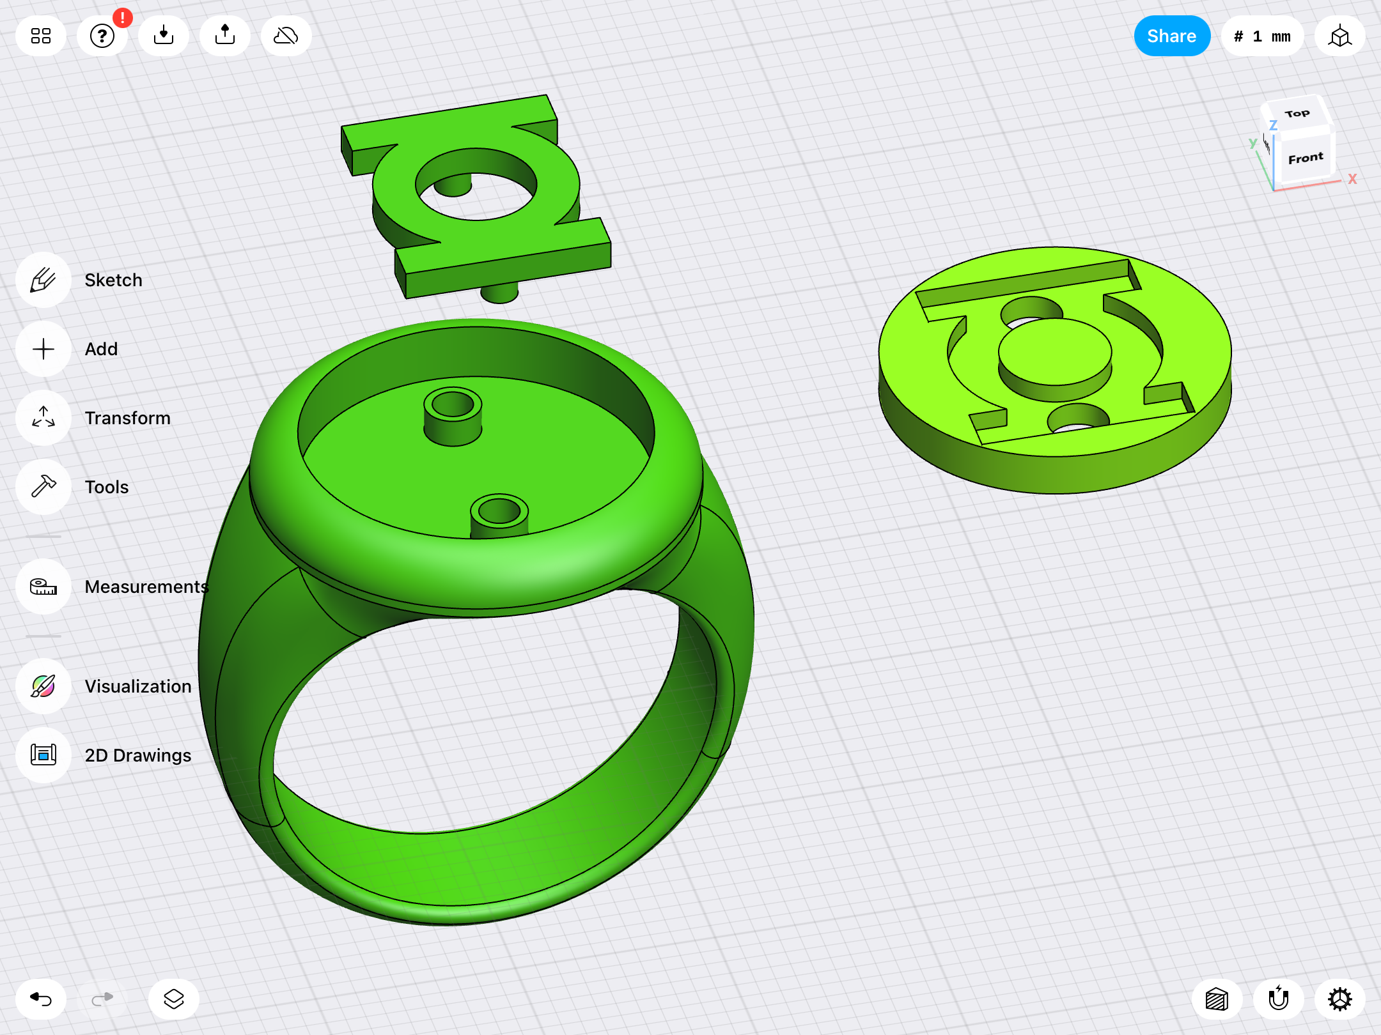Open the designs grid menu
Screen dimensions: 1381x1035
click(41, 36)
